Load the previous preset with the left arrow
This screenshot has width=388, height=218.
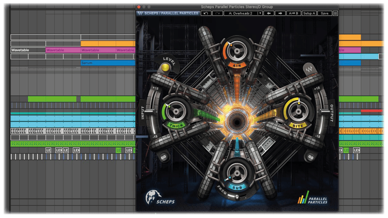(x=269, y=13)
